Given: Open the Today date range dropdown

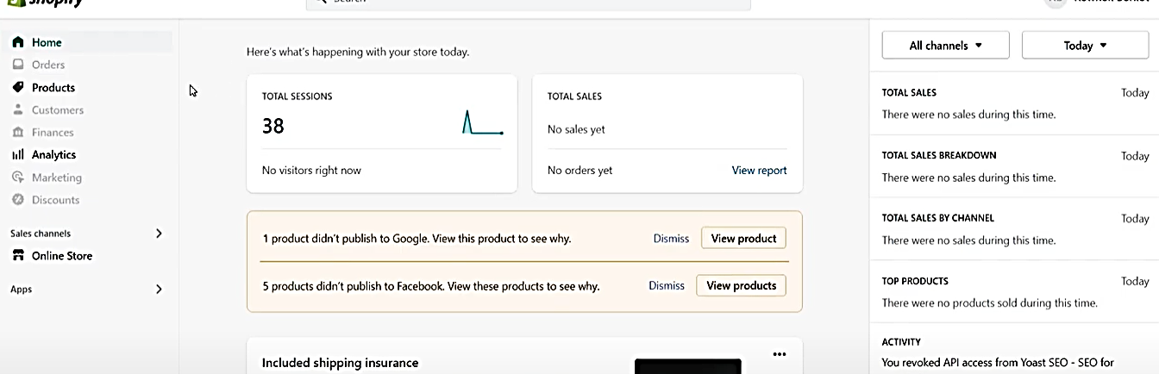Looking at the screenshot, I should coord(1085,46).
